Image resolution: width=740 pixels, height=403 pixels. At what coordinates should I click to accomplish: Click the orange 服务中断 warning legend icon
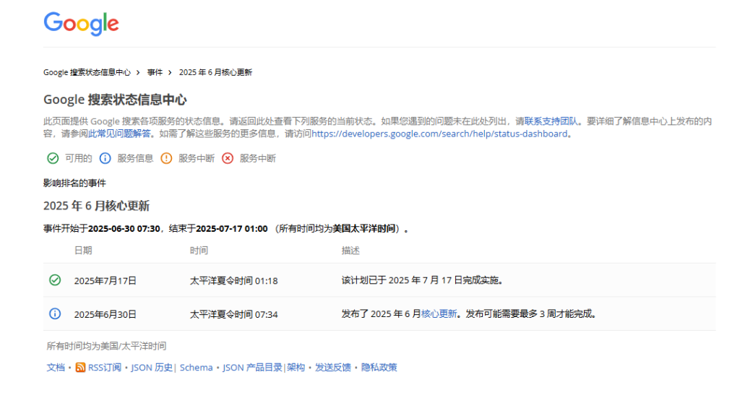(x=166, y=158)
